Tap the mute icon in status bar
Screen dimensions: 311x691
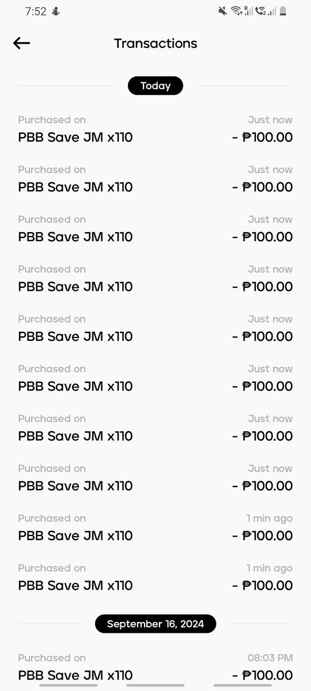pos(222,11)
